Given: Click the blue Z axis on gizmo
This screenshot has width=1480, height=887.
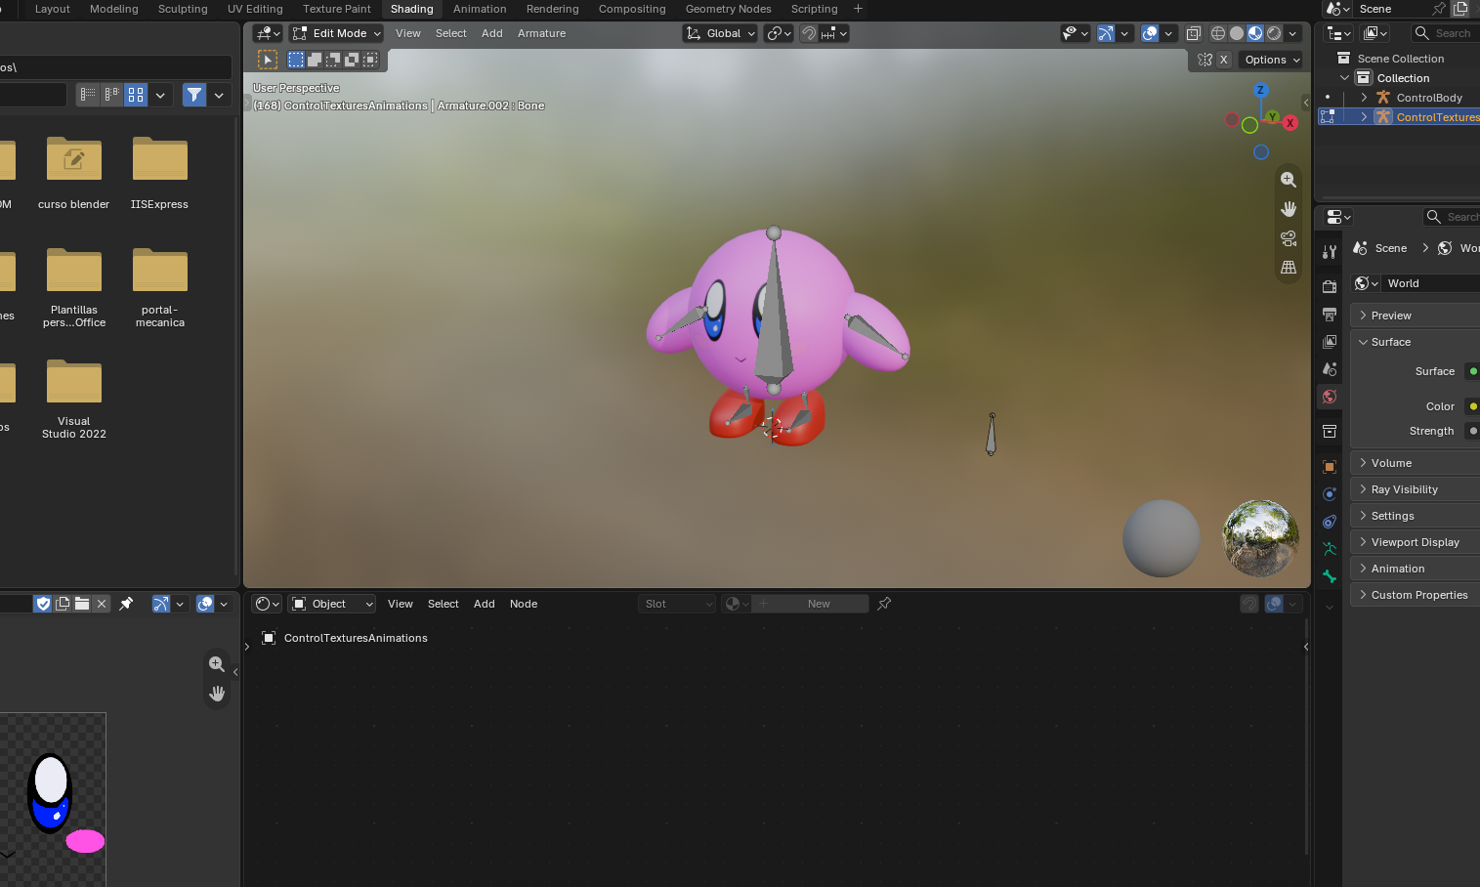Looking at the screenshot, I should pyautogui.click(x=1260, y=90).
